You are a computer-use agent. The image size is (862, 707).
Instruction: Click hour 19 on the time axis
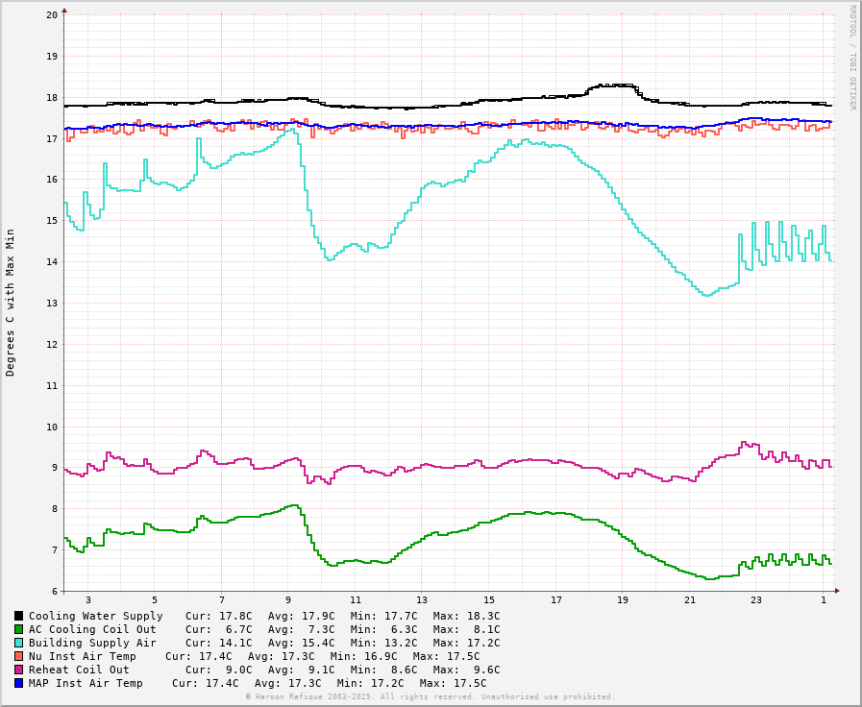(623, 600)
